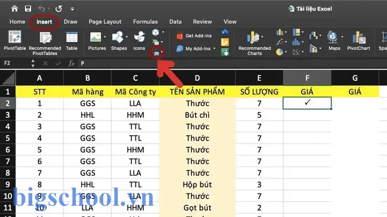The image size is (387, 217).
Task: Insert a column or bar chart
Action: tap(279, 32)
